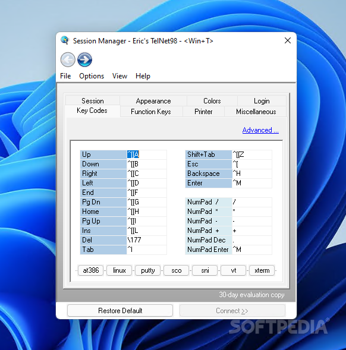Click the Backspace key code field
The width and height of the screenshot is (346, 350).
click(x=252, y=174)
